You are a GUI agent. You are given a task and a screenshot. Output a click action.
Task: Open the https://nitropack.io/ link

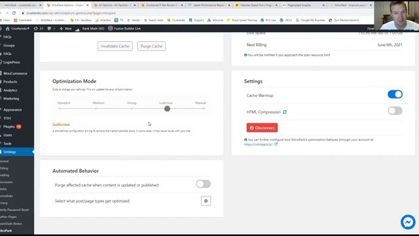(258, 144)
